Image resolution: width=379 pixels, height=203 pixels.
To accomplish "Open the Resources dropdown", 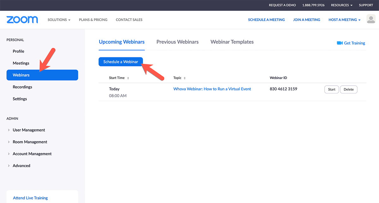I will click(341, 5).
